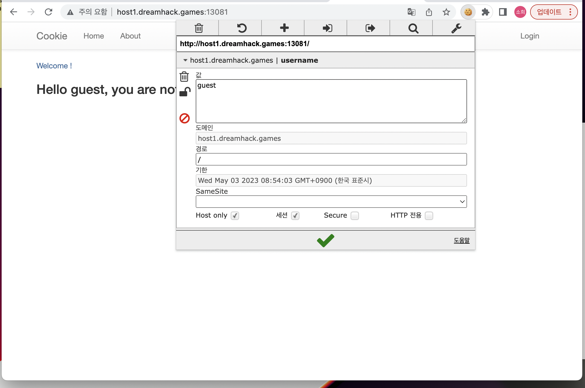The width and height of the screenshot is (585, 388).
Task: Open the About navigation item
Action: click(130, 36)
